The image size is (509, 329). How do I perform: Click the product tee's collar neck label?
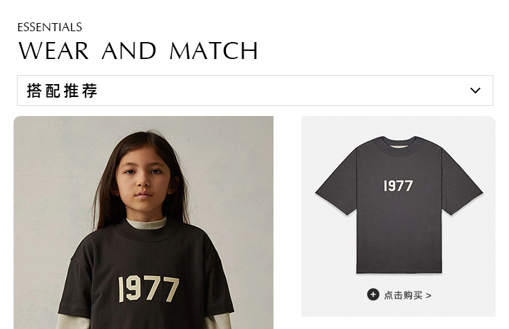(398, 140)
